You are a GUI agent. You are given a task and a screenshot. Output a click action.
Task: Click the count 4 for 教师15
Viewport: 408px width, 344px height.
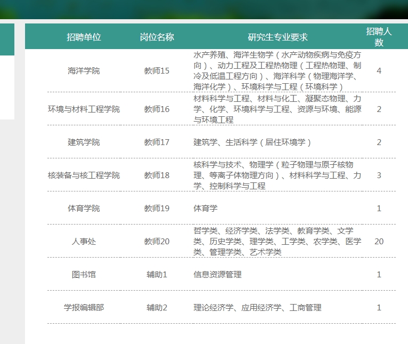(379, 70)
